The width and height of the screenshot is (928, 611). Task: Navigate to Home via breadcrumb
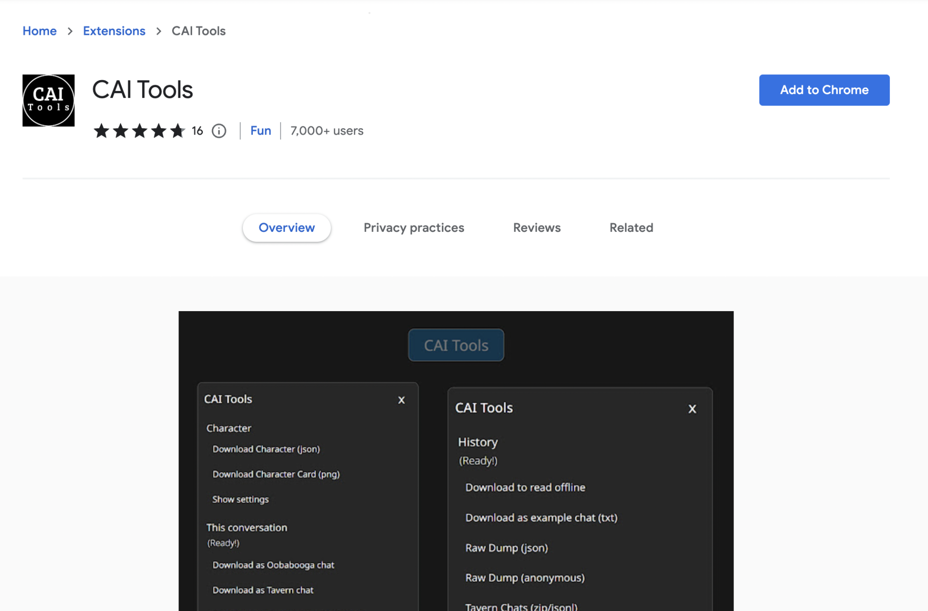(x=39, y=31)
